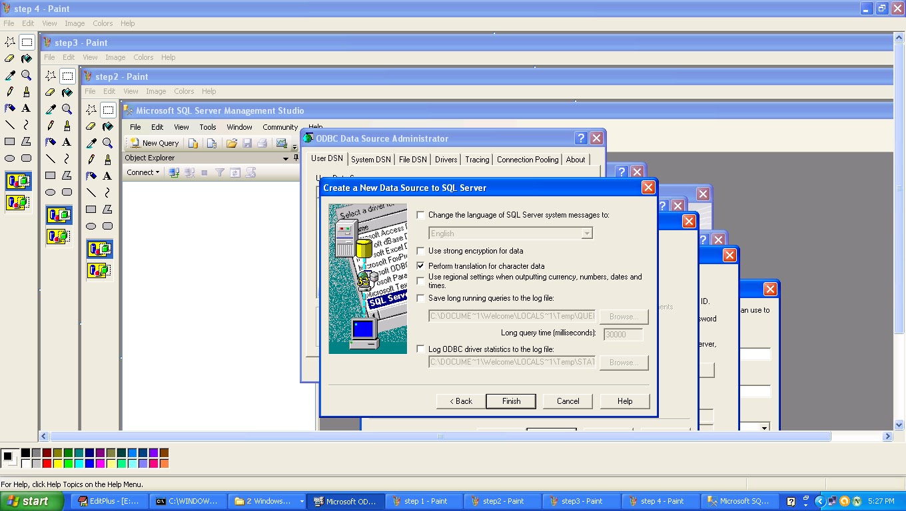Open the Connect dropdown in Object Explorer
The width and height of the screenshot is (906, 511).
pos(143,172)
